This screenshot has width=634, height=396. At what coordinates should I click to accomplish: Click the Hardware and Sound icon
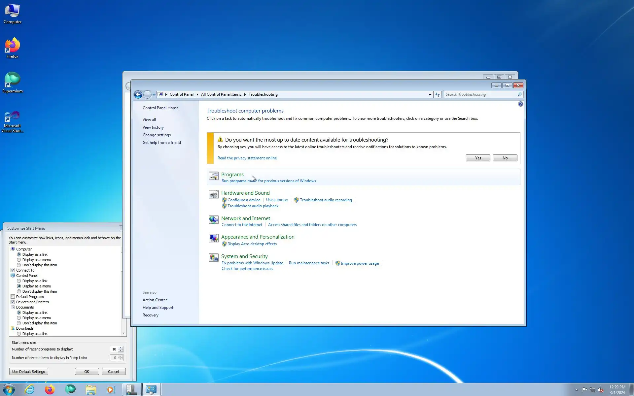coord(214,195)
